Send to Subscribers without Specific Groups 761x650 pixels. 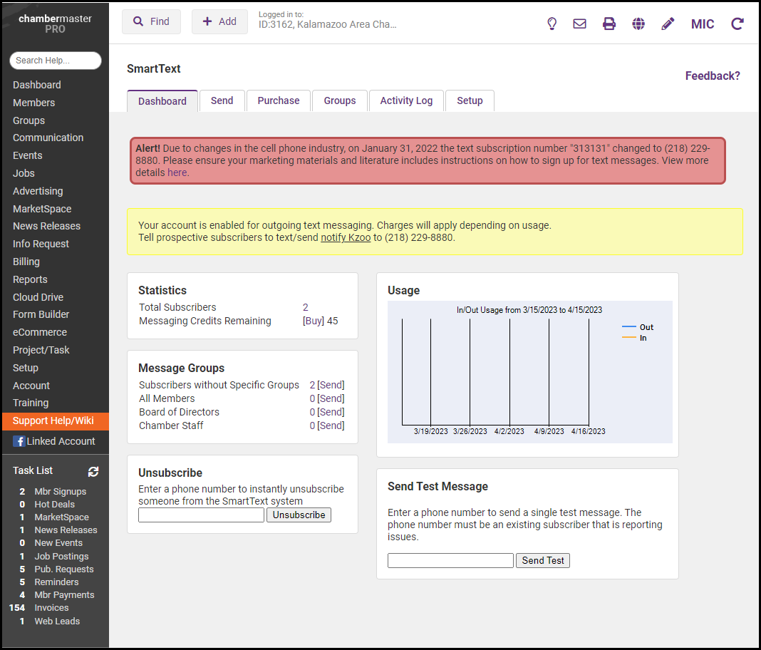click(x=331, y=385)
